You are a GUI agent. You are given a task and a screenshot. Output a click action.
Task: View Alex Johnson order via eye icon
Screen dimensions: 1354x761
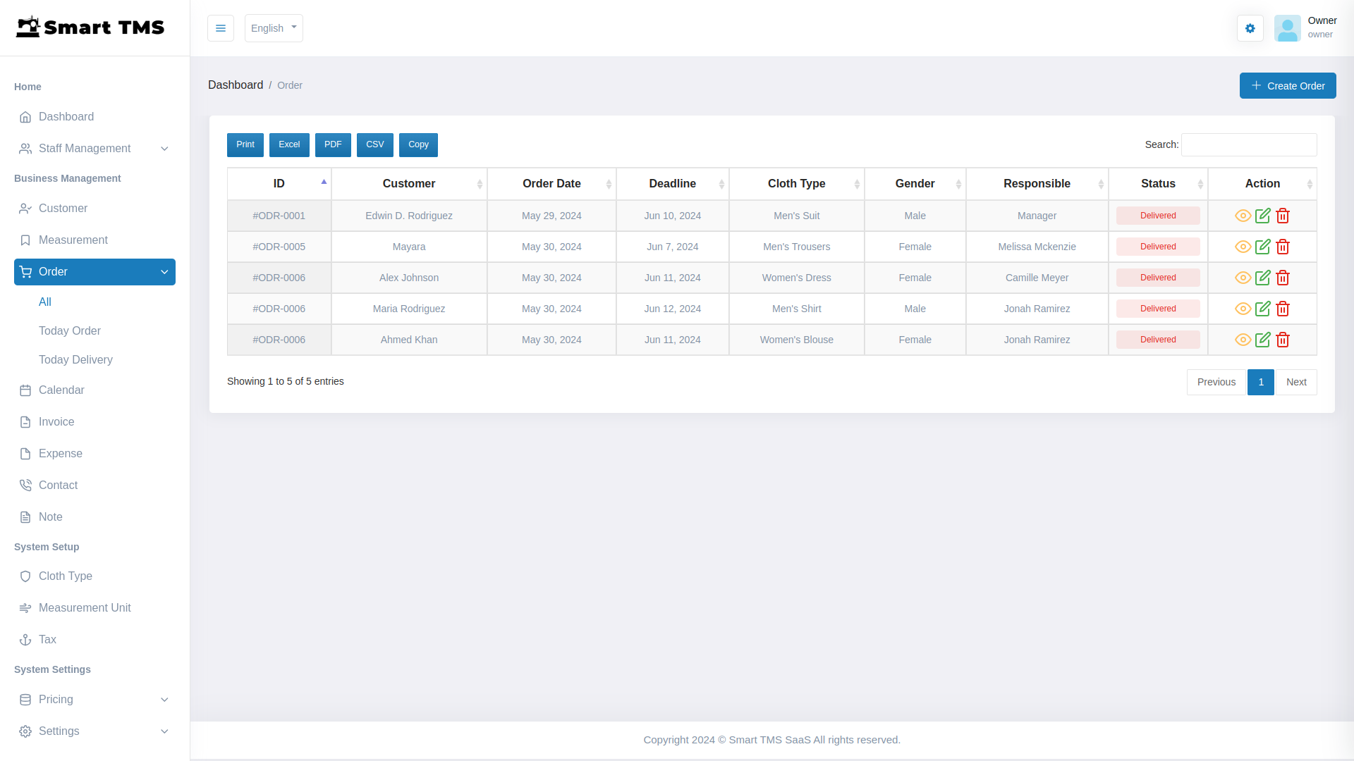coord(1243,278)
